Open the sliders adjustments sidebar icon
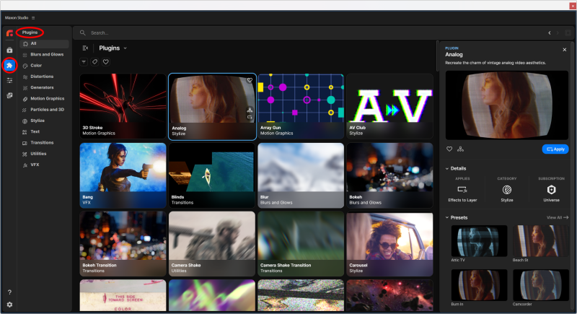 (x=9, y=80)
